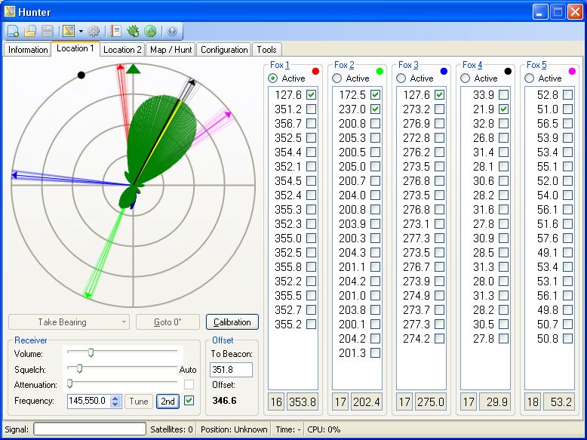The width and height of the screenshot is (587, 440).
Task: Enable the Auto squelch checkbox
Action: tap(189, 384)
